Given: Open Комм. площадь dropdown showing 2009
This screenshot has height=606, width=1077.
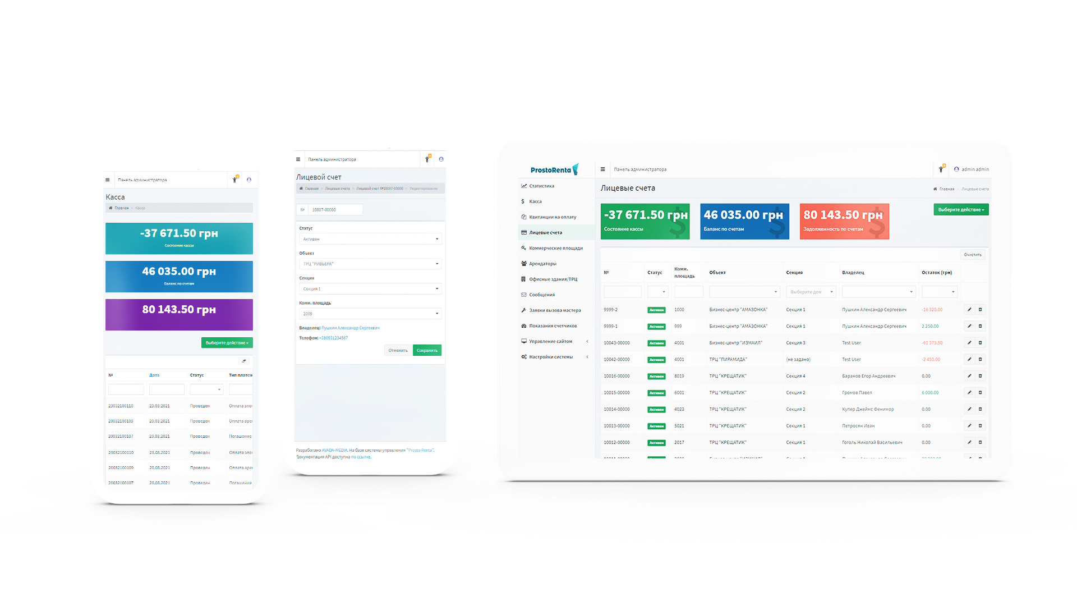Looking at the screenshot, I should 370,314.
